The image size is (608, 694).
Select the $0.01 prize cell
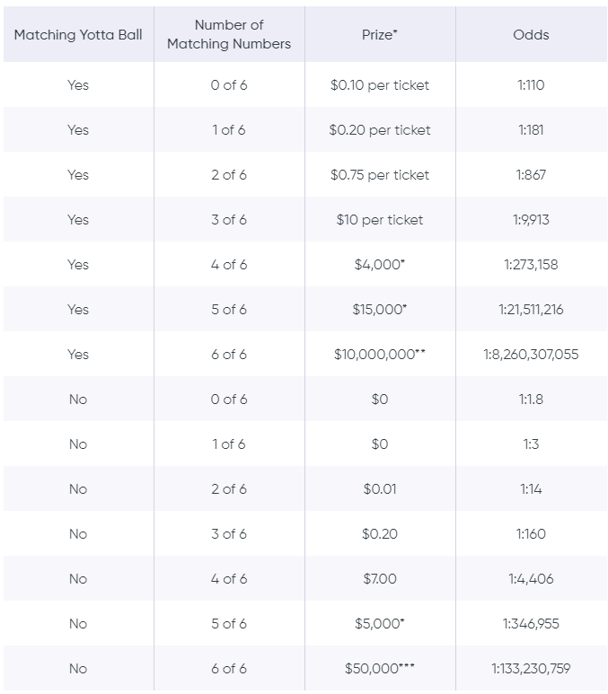click(x=380, y=489)
